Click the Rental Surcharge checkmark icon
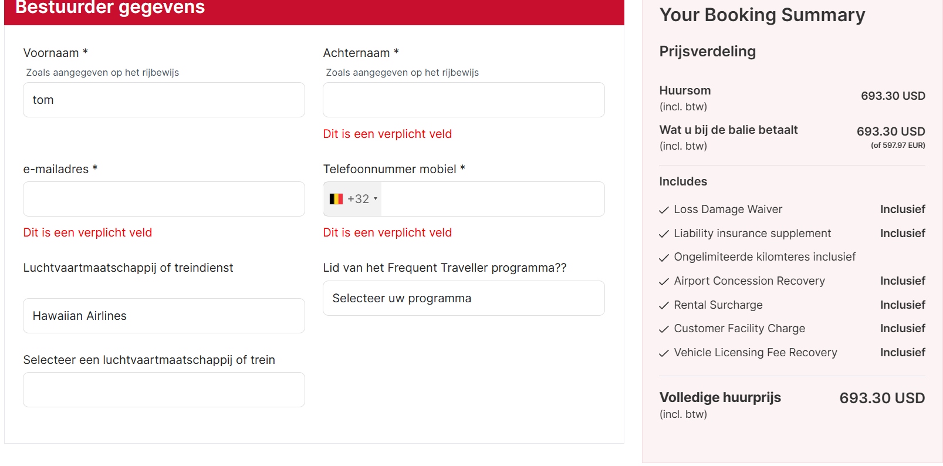Viewport: 943px width, 466px height. [x=664, y=306]
